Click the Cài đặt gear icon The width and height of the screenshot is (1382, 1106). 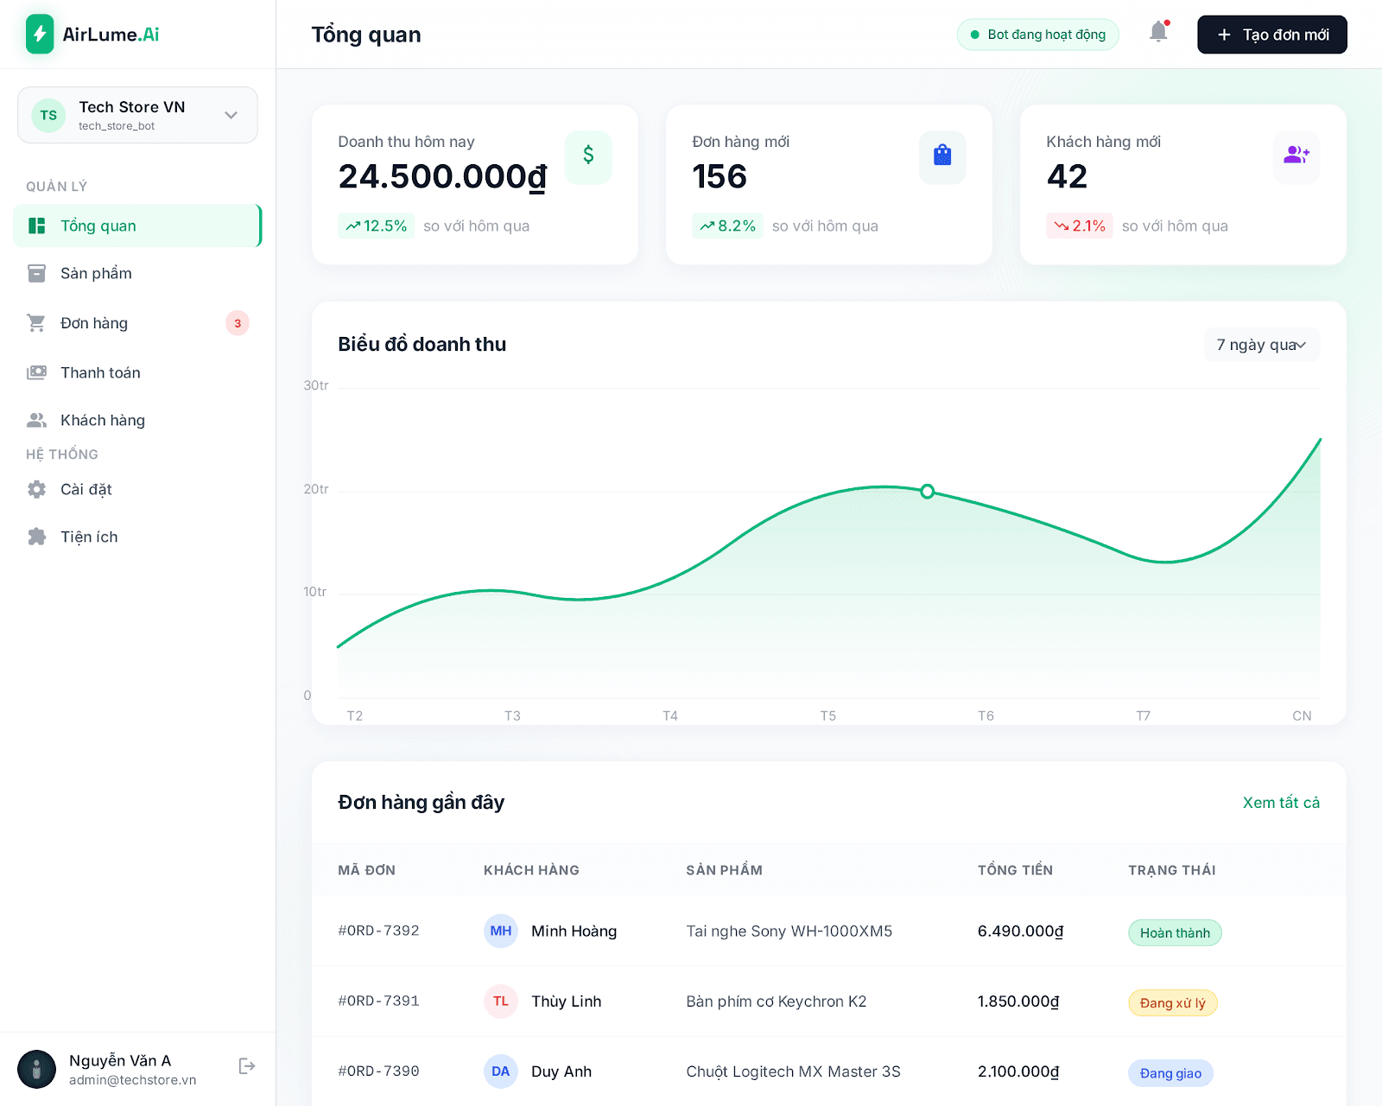[36, 489]
